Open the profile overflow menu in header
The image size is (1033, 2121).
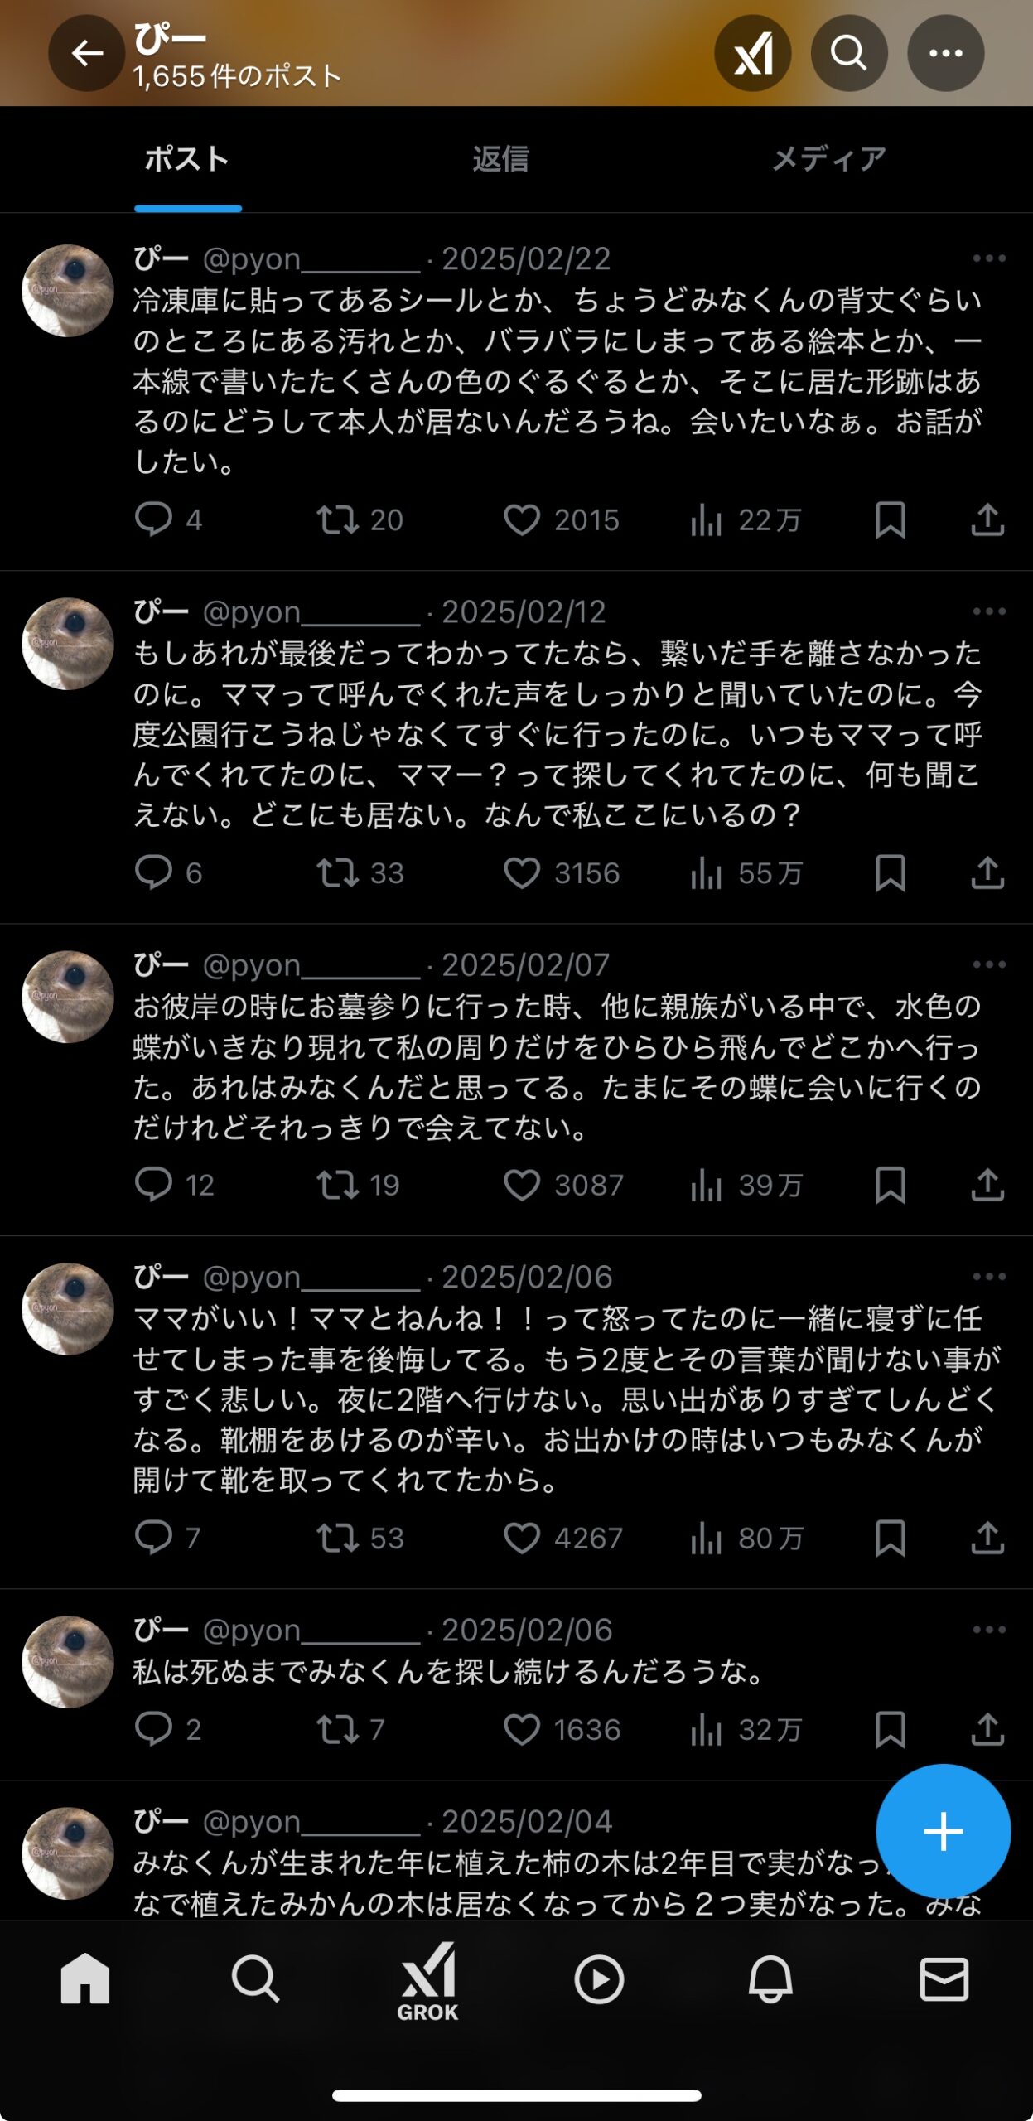[945, 54]
